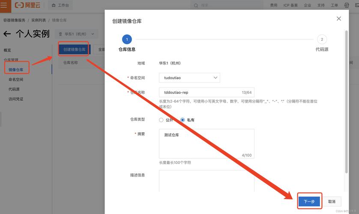Open the hamburger menu at top left
Image resolution: width=359 pixels, height=214 pixels.
tap(4, 5)
